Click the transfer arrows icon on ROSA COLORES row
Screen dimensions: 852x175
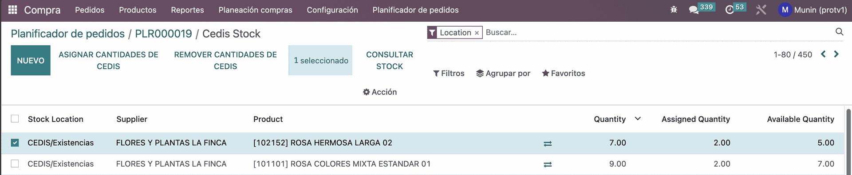coord(548,164)
